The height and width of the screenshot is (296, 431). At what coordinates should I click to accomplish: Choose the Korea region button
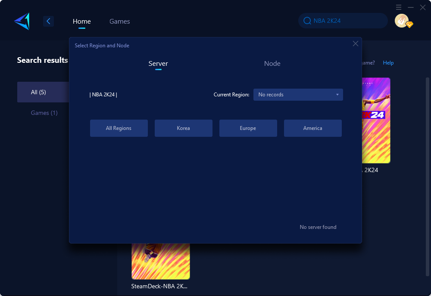183,128
